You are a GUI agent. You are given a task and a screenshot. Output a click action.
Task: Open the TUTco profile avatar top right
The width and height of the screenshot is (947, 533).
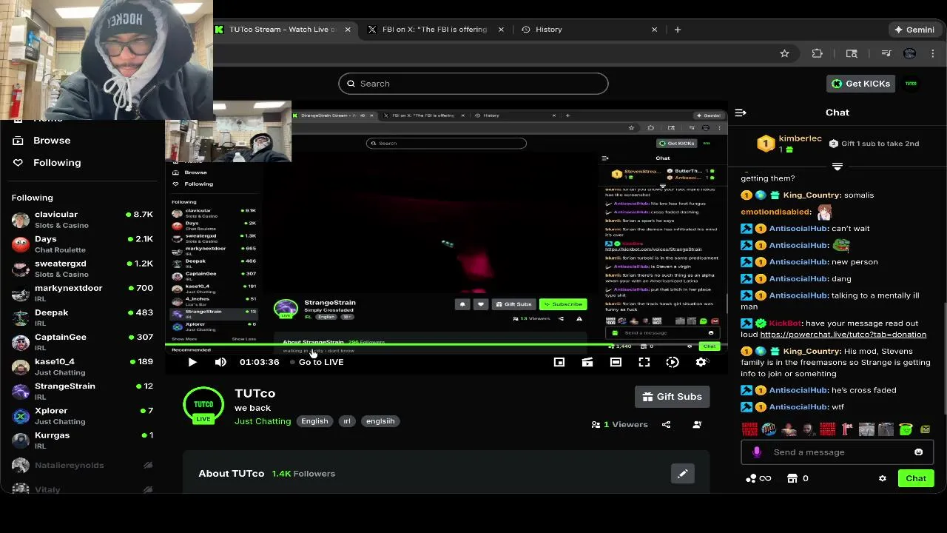911,84
